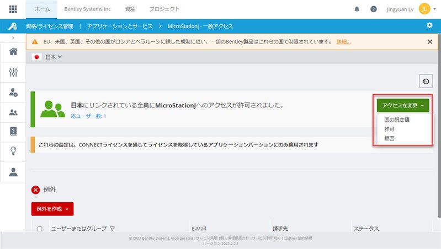Open the sliders settings sidebar icon
Screen dimensions: 441x249
coord(13,72)
